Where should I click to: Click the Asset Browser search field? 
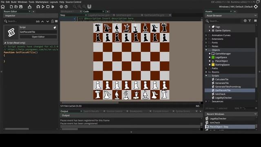(x=225, y=21)
